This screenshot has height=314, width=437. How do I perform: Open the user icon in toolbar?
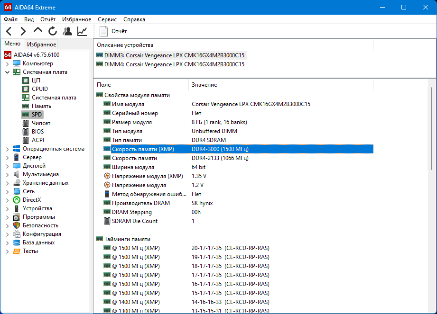67,31
